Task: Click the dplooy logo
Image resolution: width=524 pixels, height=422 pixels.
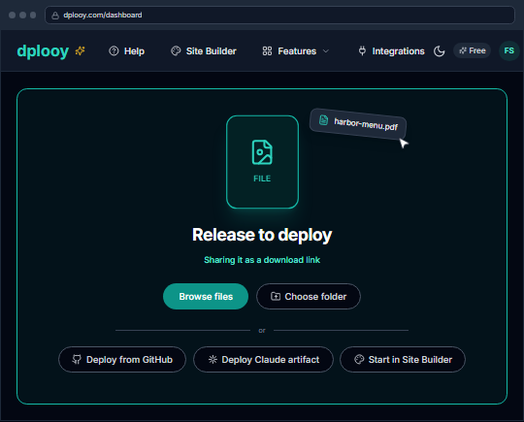Action: coord(43,51)
